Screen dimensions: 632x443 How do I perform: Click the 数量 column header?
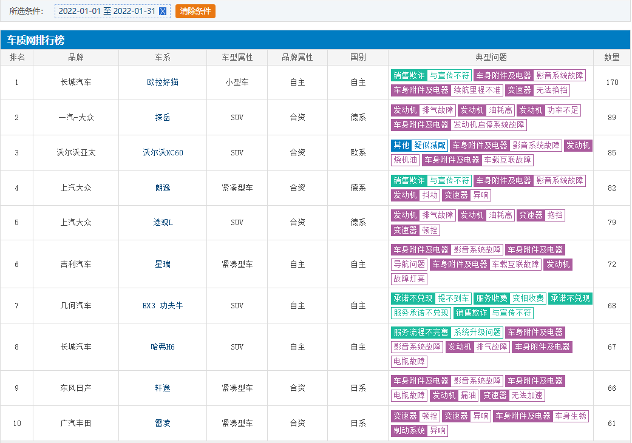[612, 58]
